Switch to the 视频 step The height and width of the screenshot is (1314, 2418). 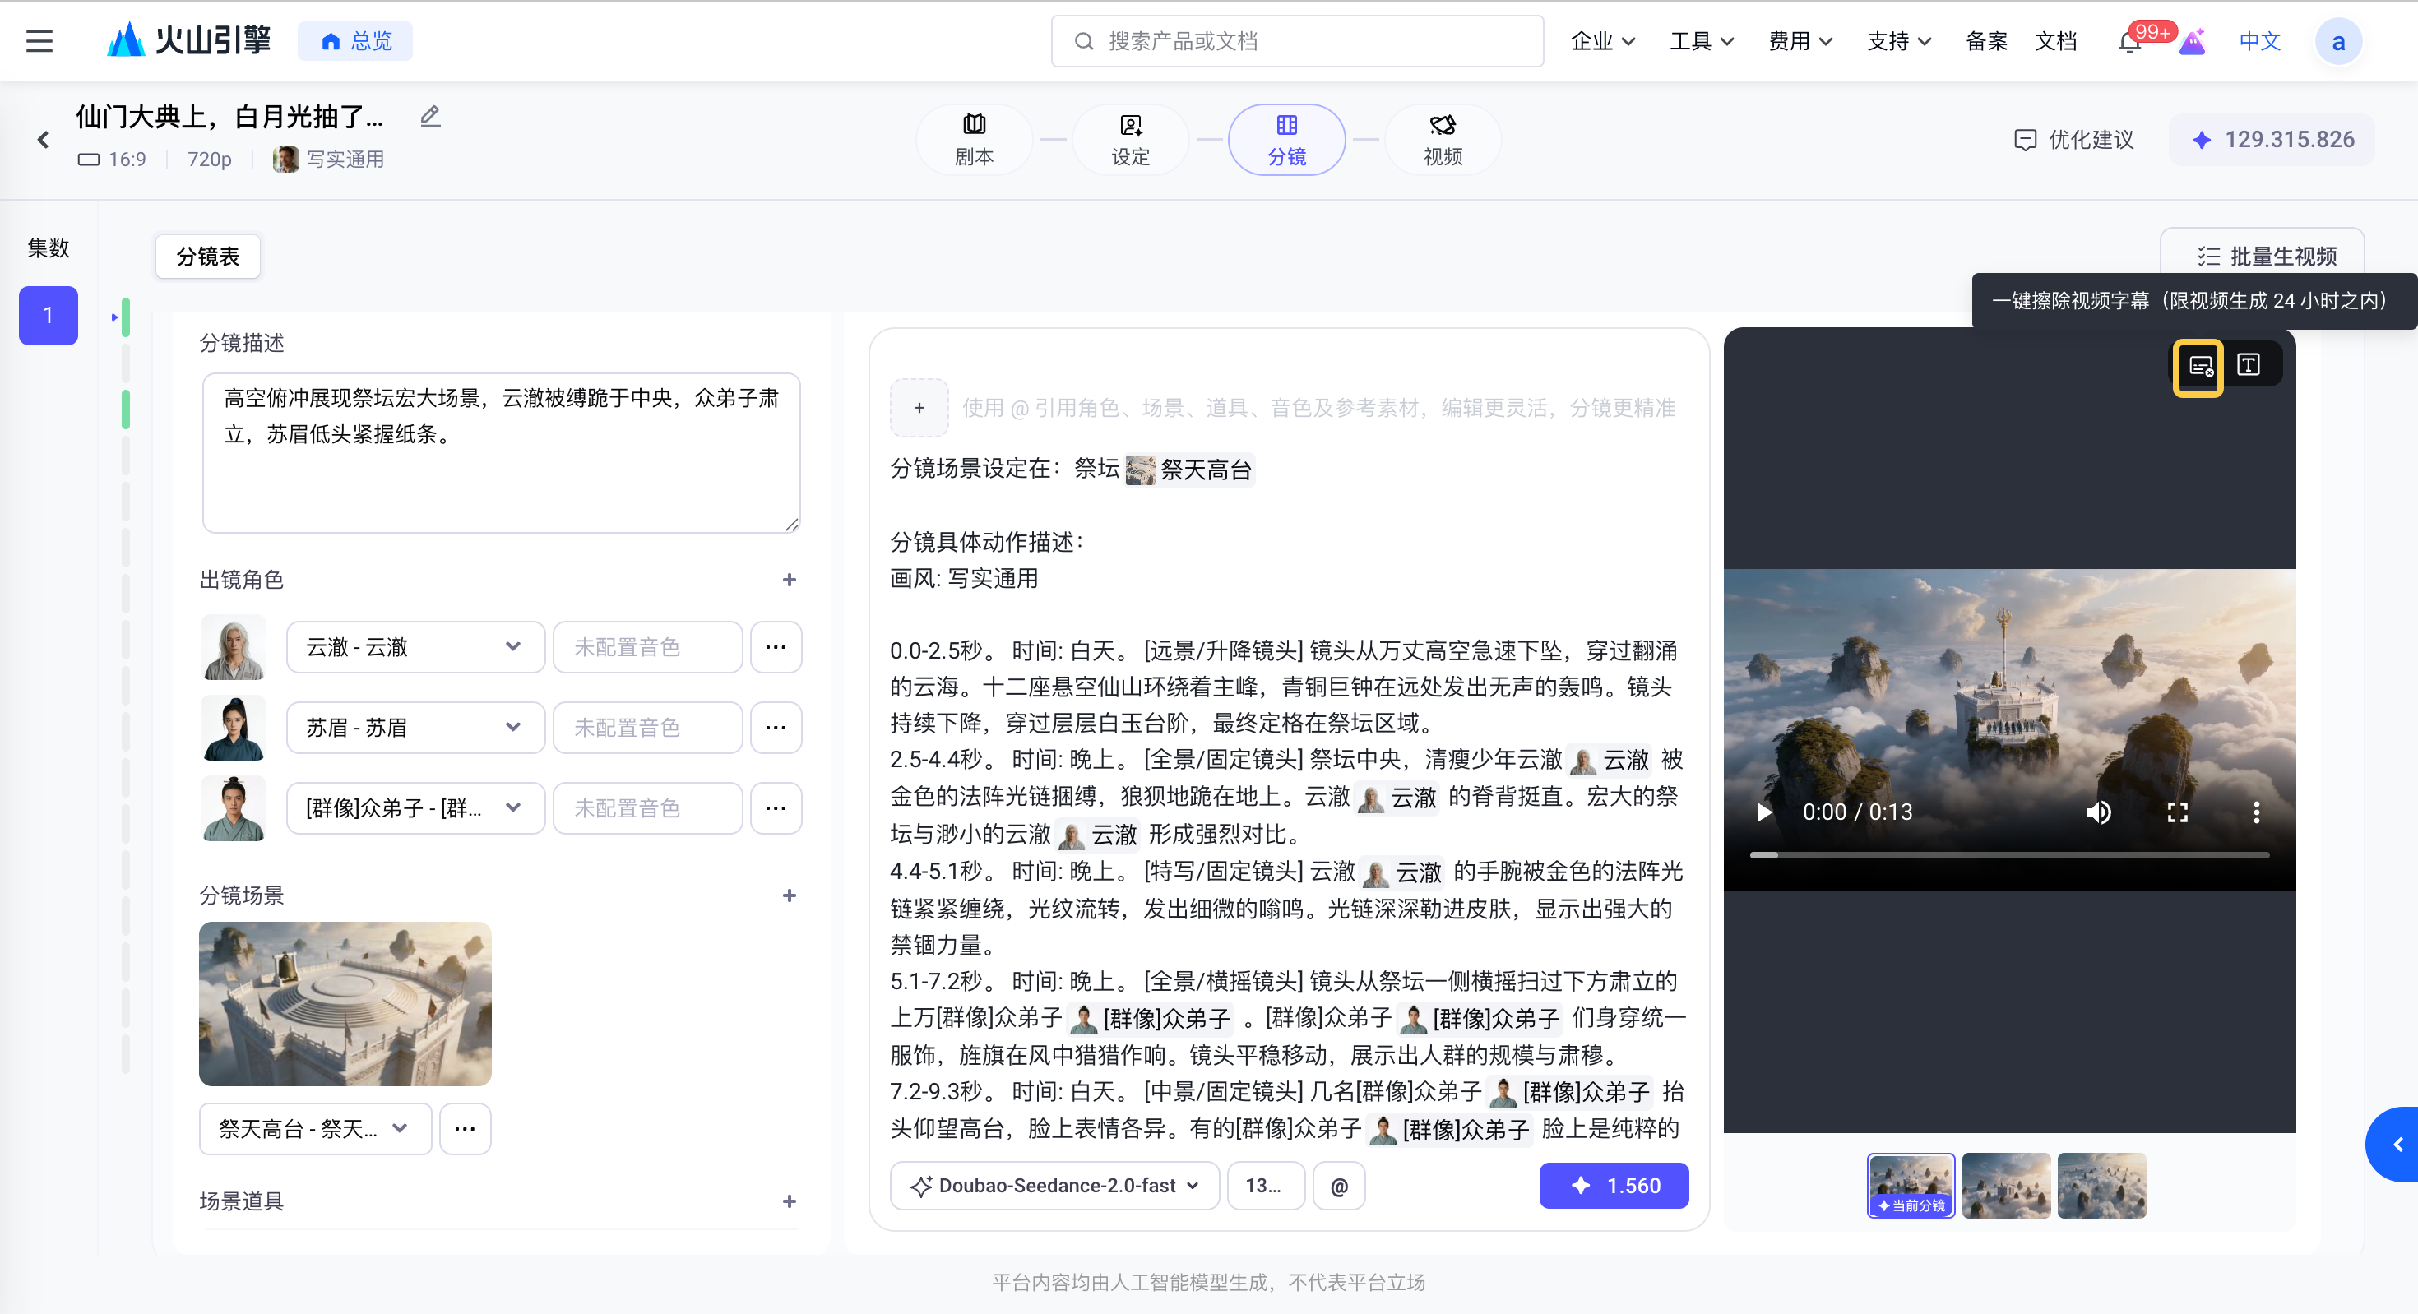[x=1443, y=140]
